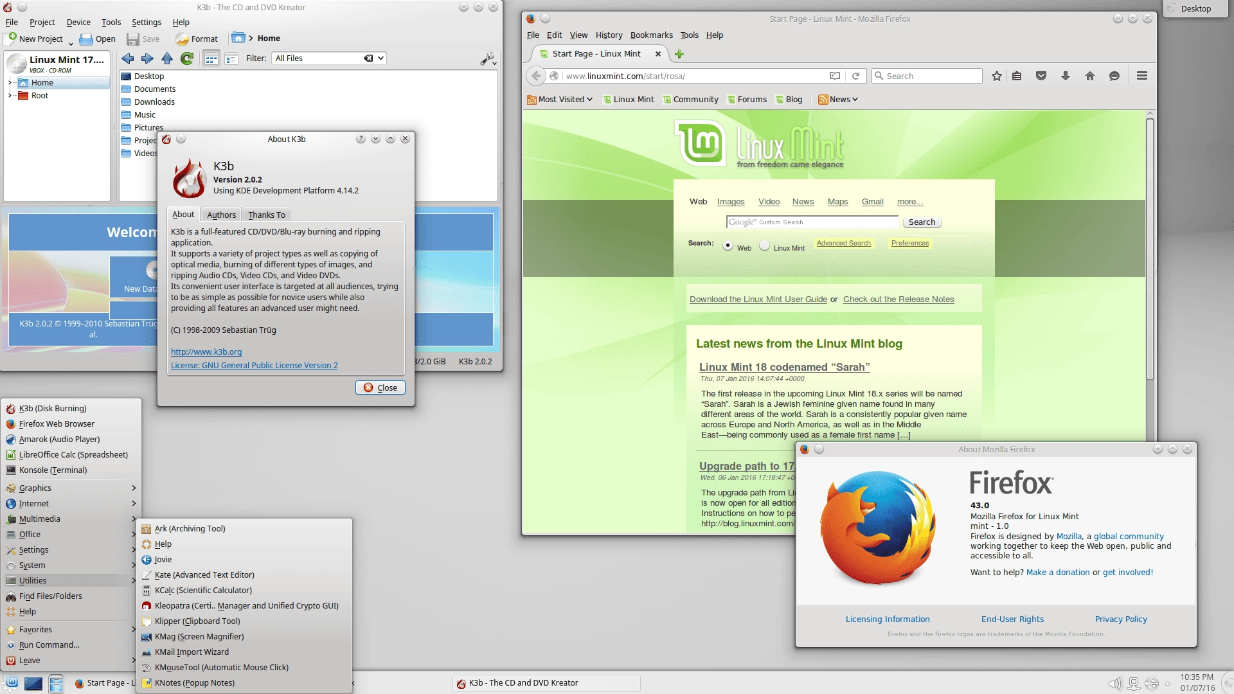This screenshot has height=694, width=1234.
Task: Open file manager icon in taskbar
Action: pyautogui.click(x=57, y=683)
